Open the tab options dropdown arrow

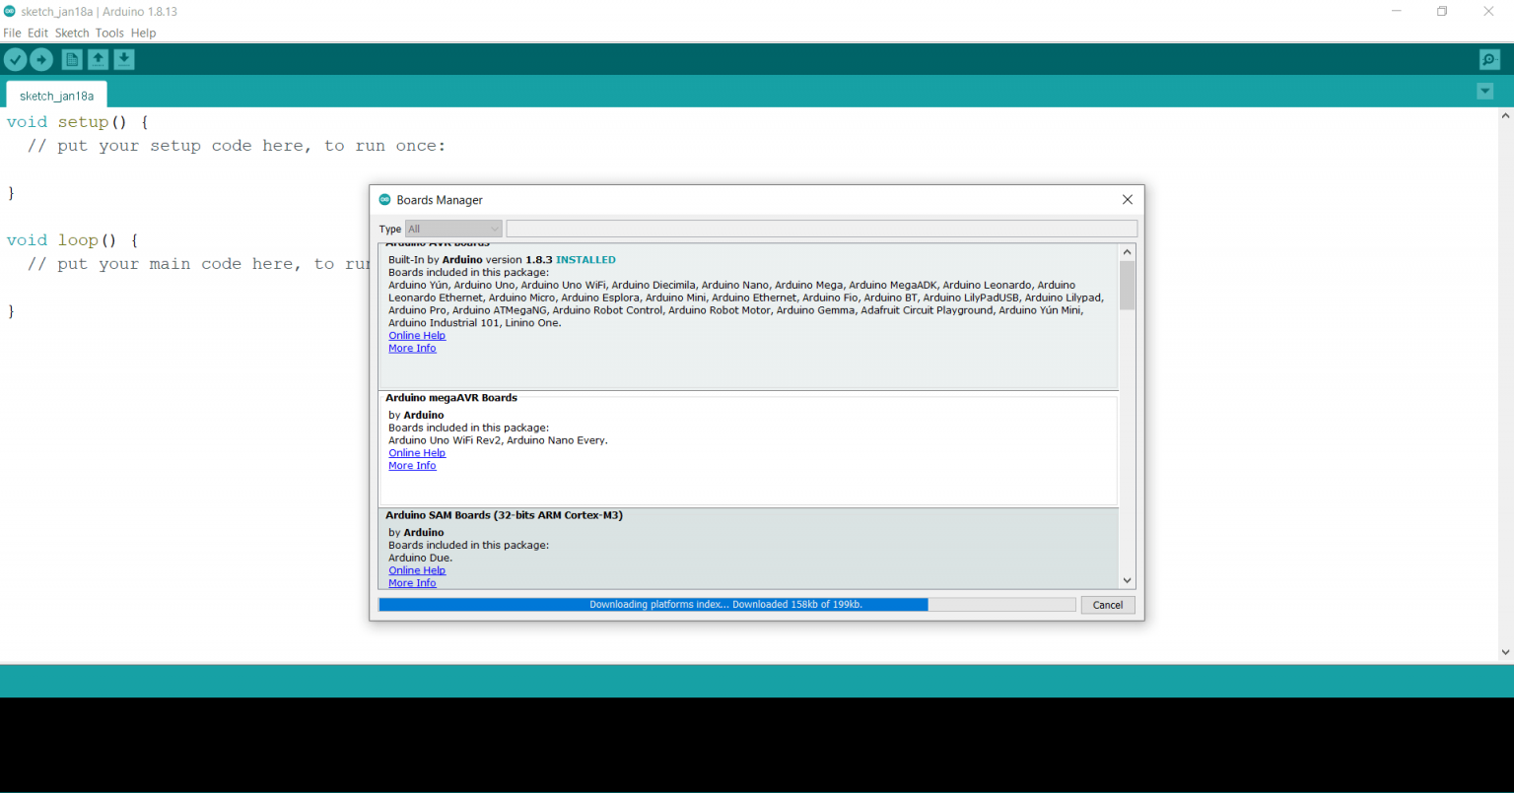[1484, 92]
